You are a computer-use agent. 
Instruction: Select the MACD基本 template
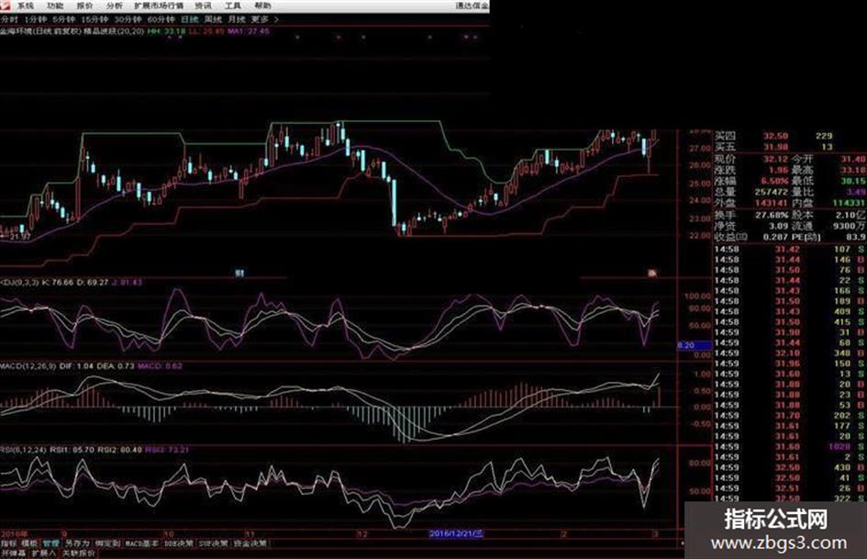142,543
